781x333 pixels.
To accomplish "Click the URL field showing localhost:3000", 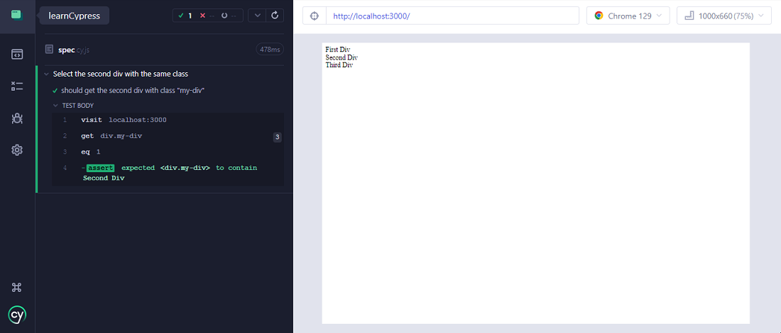I will click(452, 16).
